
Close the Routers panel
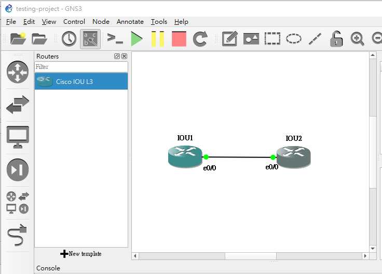pyautogui.click(x=124, y=56)
